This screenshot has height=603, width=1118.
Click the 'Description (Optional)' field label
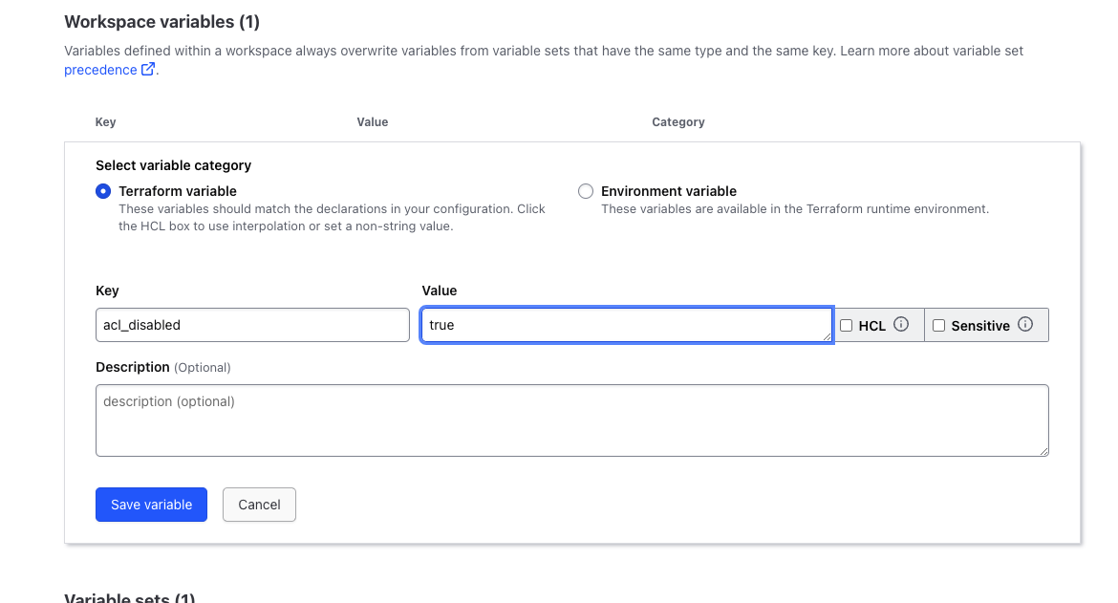pos(162,367)
